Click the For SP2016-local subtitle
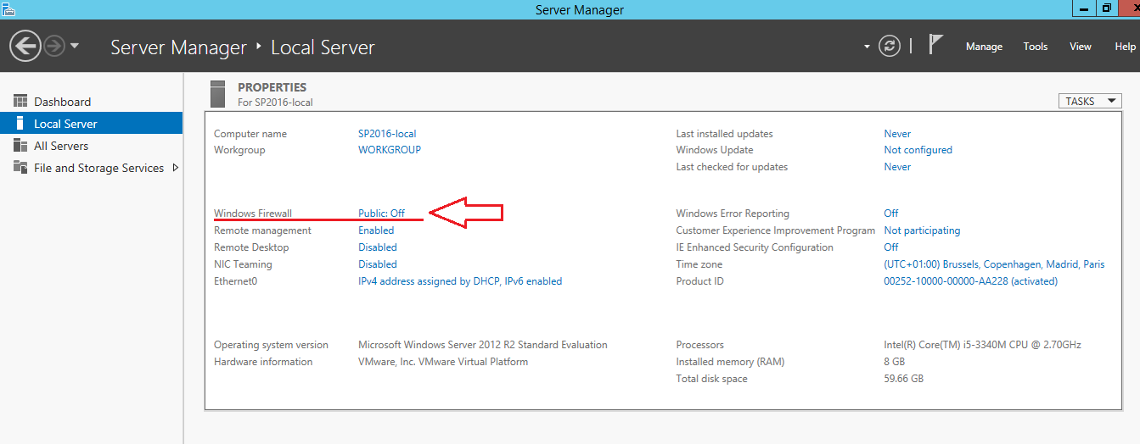The width and height of the screenshot is (1140, 444). click(275, 103)
